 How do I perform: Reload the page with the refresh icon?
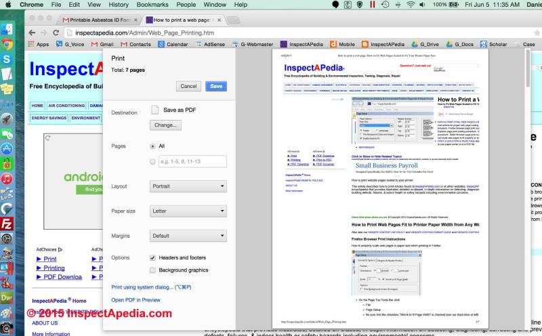tap(56, 33)
